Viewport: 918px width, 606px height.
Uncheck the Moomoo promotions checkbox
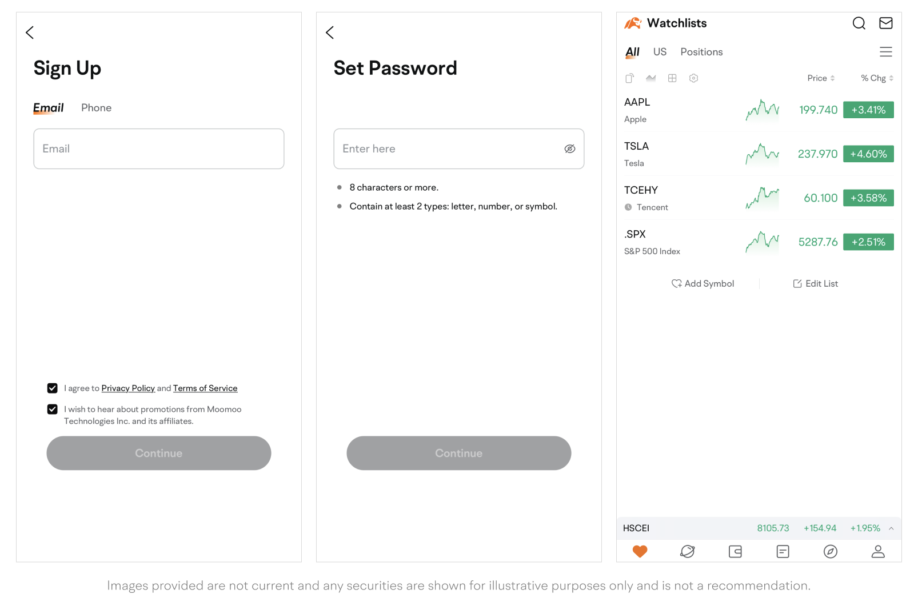53,410
